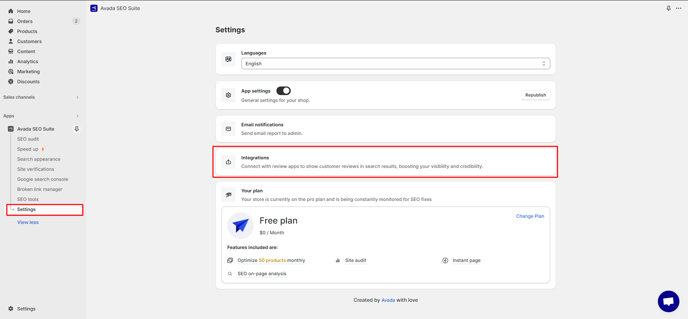Open Site verifications submenu item
688x319 pixels.
coord(35,169)
